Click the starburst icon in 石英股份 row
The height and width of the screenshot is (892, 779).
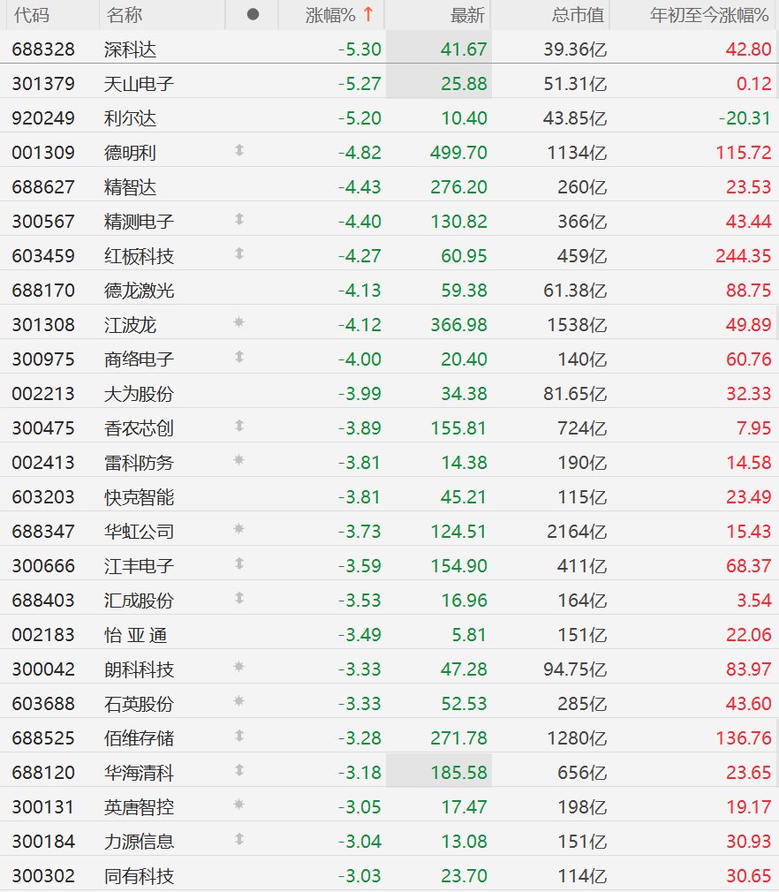(238, 702)
